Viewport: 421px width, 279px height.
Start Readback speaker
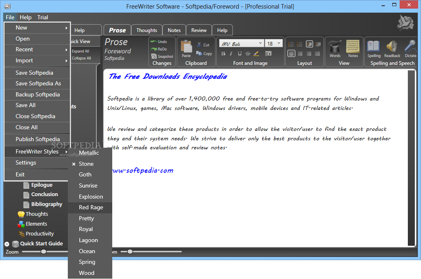392,46
